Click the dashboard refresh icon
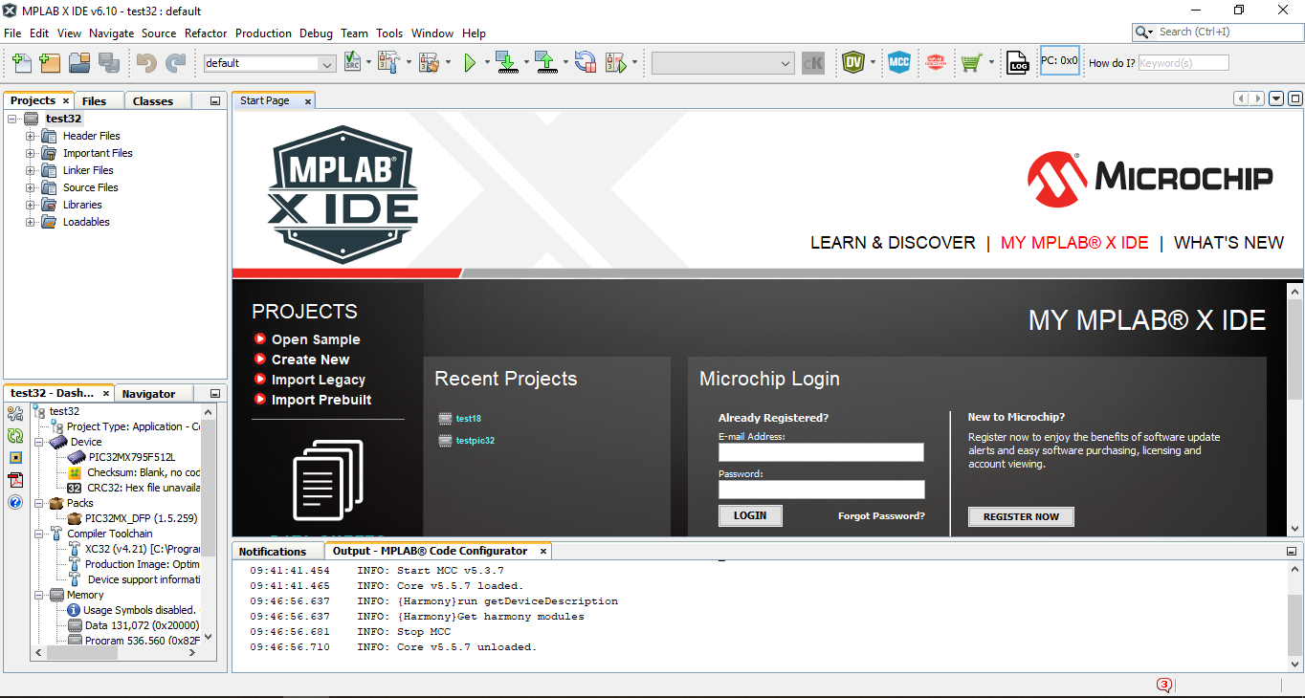Viewport: 1305px width, 698px height. 15,435
